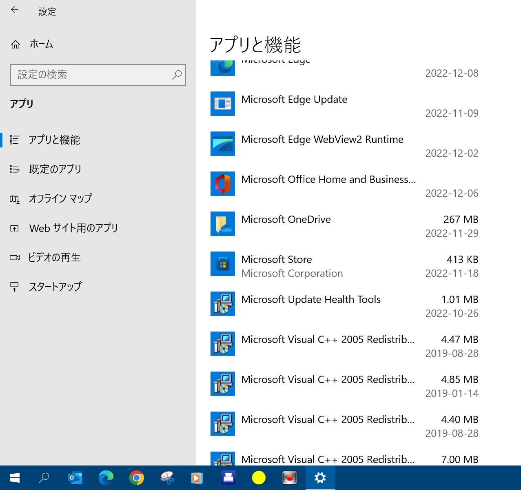
Task: Click the Microsoft Update Health Tools icon
Action: click(x=223, y=304)
